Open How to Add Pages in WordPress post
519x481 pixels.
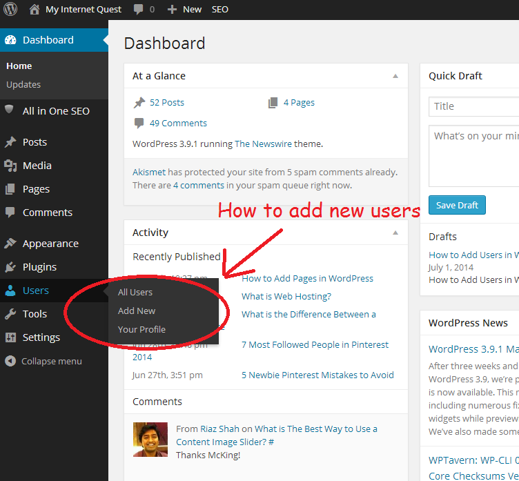click(307, 278)
